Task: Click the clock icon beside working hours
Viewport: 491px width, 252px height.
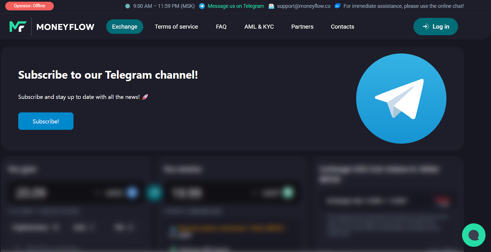Action: (x=128, y=6)
